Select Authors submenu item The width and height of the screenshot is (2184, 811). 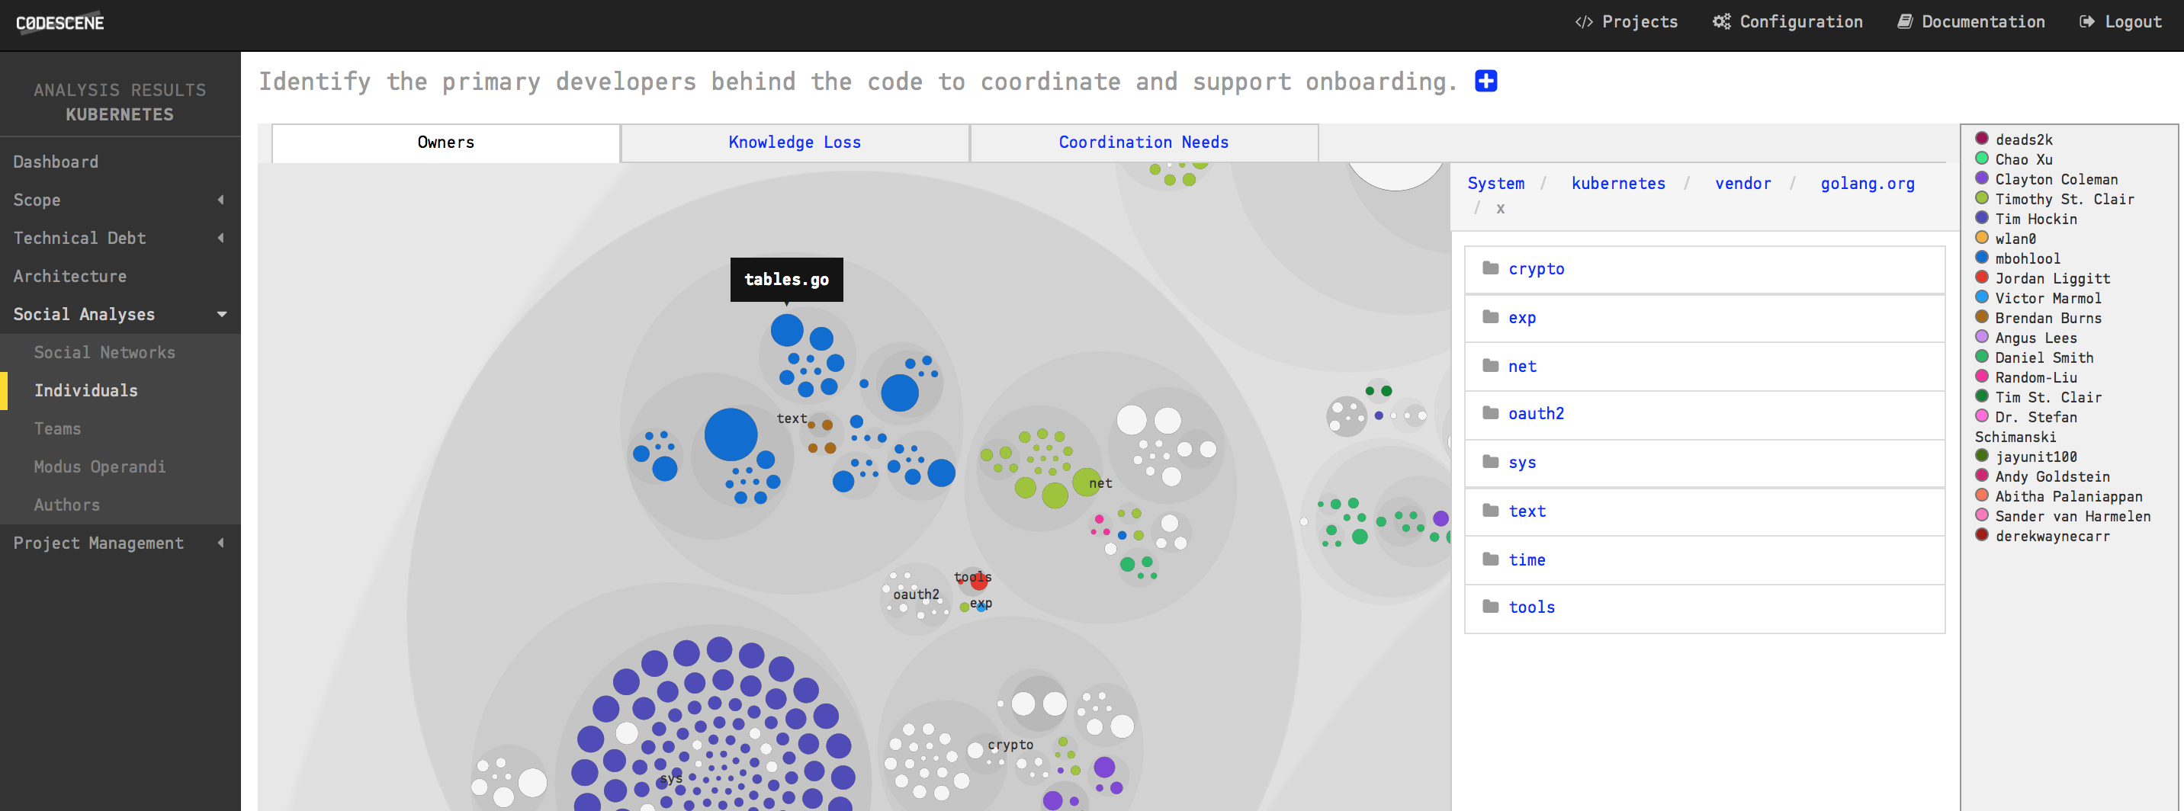[67, 505]
